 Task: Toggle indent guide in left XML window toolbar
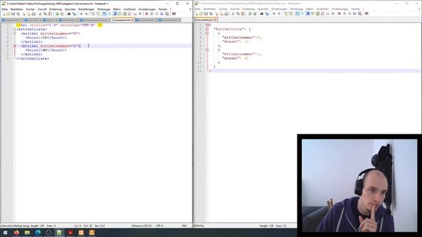[x=115, y=14]
